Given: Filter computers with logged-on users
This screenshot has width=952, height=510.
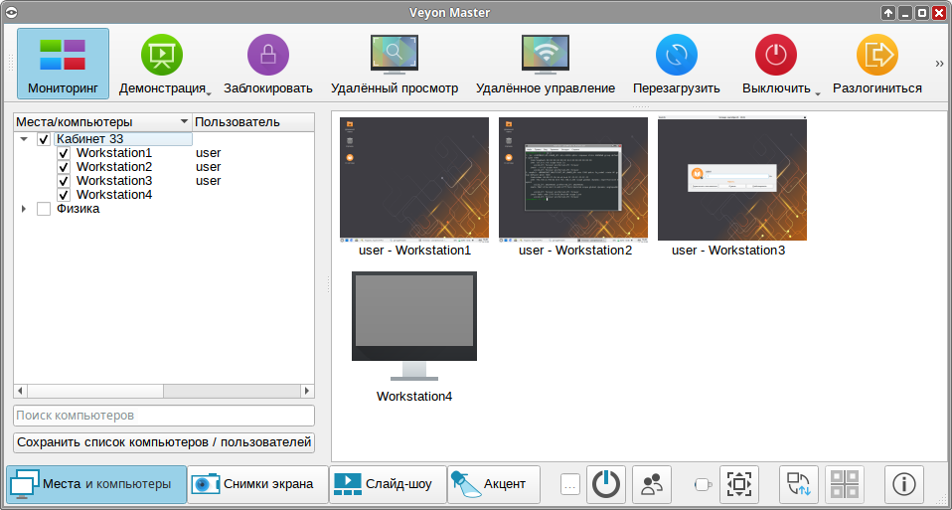Looking at the screenshot, I should coord(652,484).
